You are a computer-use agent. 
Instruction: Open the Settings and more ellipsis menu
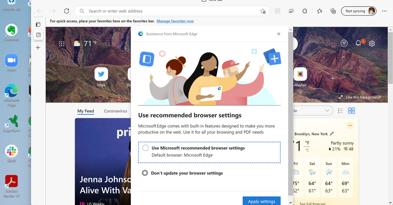point(383,11)
